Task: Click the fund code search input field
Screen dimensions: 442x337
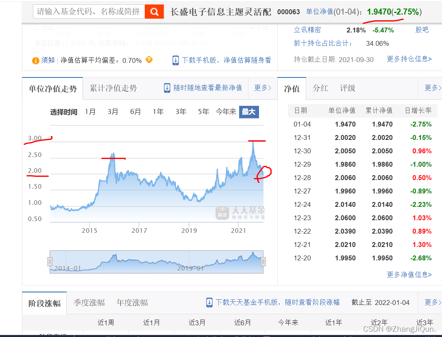Action: [x=89, y=11]
